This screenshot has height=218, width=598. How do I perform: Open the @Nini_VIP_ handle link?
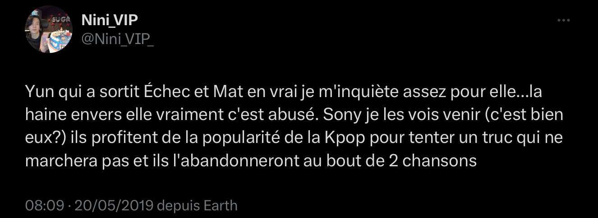[117, 40]
